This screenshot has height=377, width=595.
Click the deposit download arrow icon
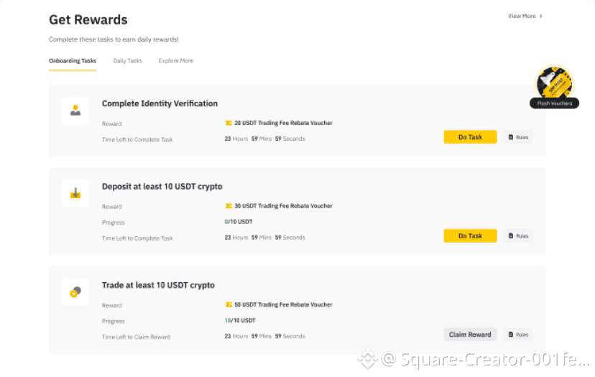pos(75,193)
